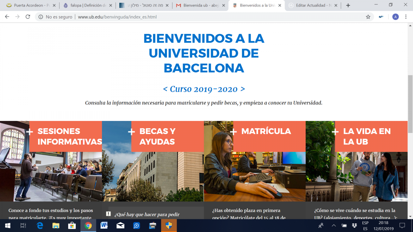Screen dimensions: 413x232
Task: Open a new browser tab
Action: [x=348, y=5]
